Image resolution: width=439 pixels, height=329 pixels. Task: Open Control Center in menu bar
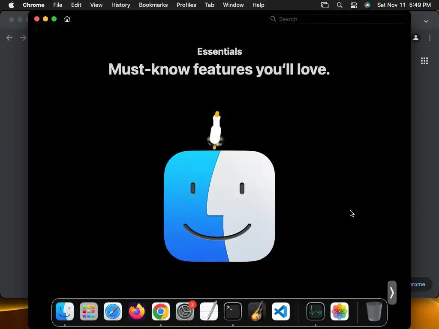(x=354, y=5)
